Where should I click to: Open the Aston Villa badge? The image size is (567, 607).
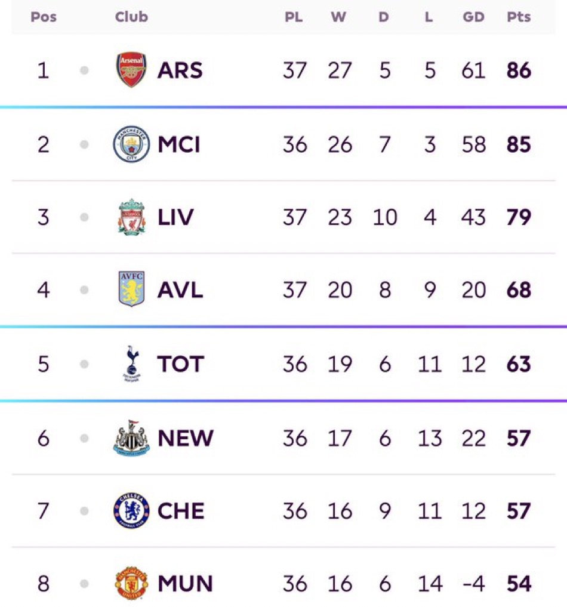pos(131,290)
